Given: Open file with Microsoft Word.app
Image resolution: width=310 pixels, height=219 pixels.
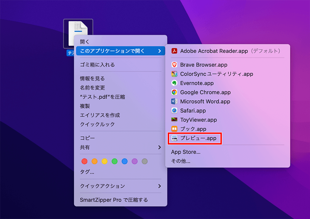Looking at the screenshot, I should 228,101.
